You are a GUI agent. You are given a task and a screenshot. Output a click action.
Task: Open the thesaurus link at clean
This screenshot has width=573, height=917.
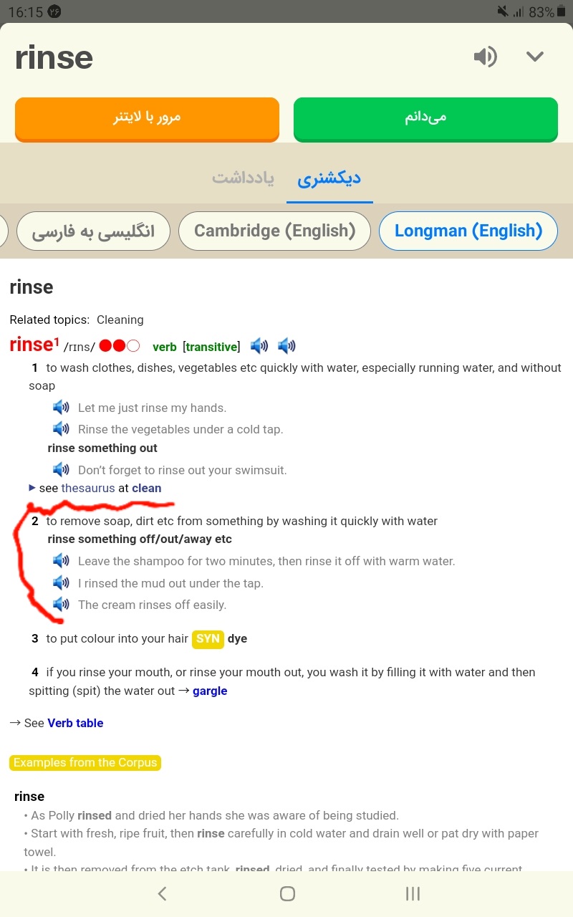[x=88, y=488]
